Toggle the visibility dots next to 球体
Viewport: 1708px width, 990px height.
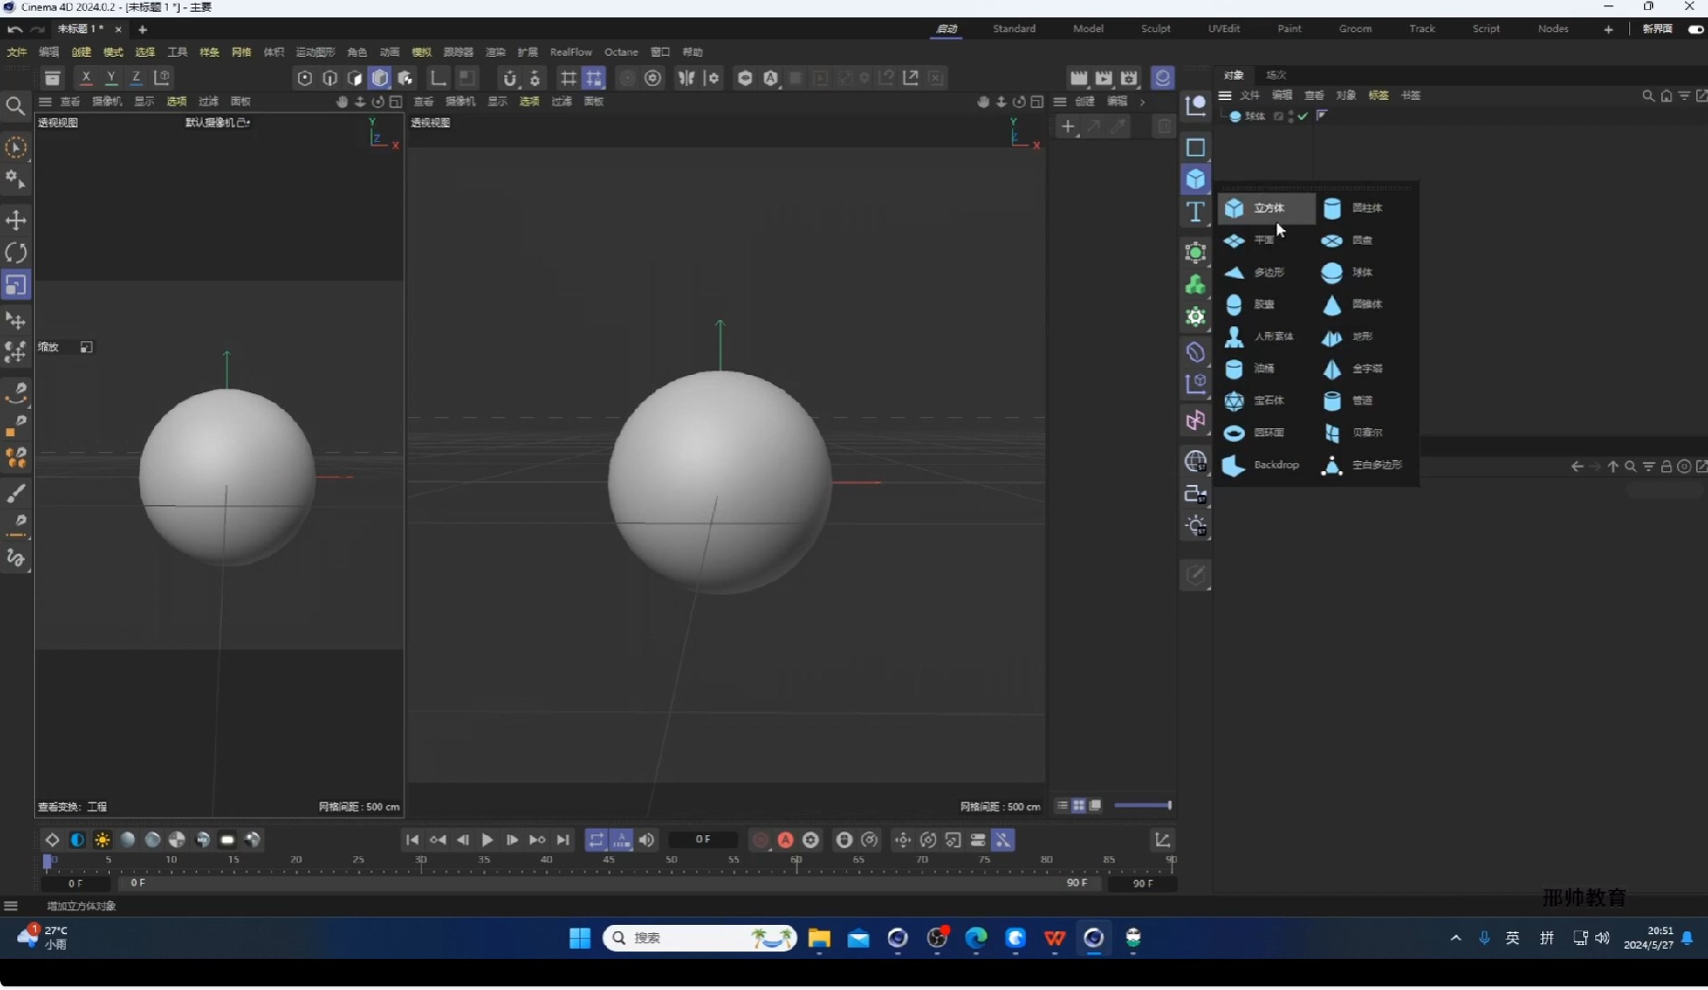1290,116
